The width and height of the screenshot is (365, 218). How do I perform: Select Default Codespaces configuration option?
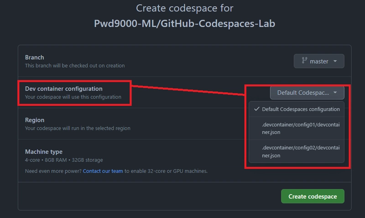pos(301,109)
